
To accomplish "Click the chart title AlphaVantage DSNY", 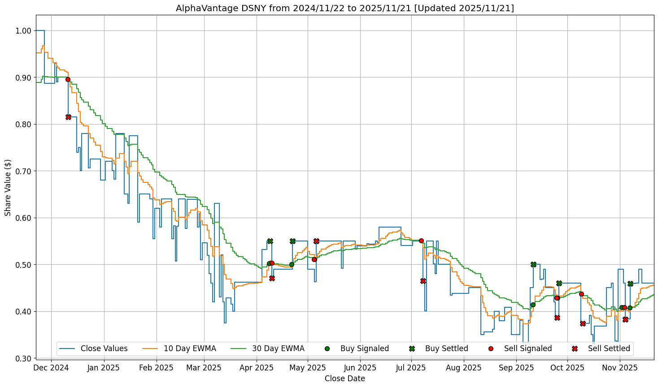I will coord(344,8).
